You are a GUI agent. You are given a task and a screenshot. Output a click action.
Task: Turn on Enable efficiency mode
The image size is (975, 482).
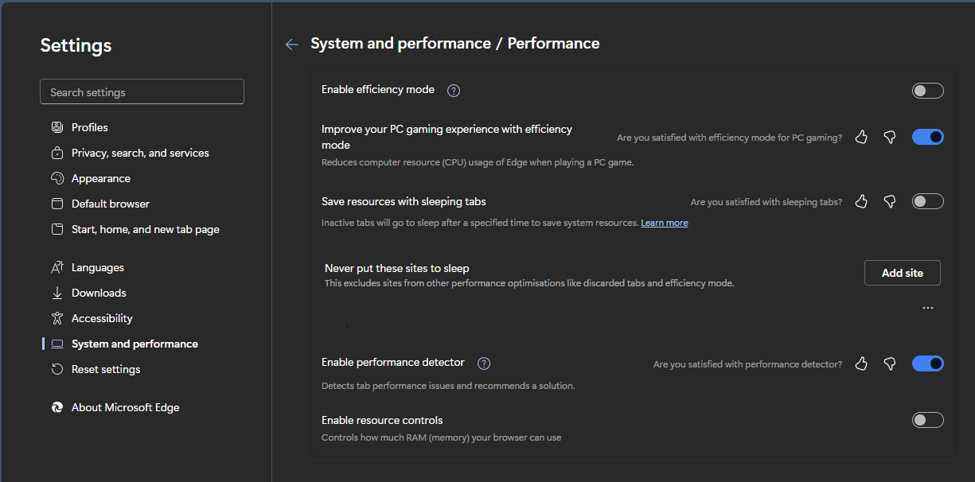point(927,90)
